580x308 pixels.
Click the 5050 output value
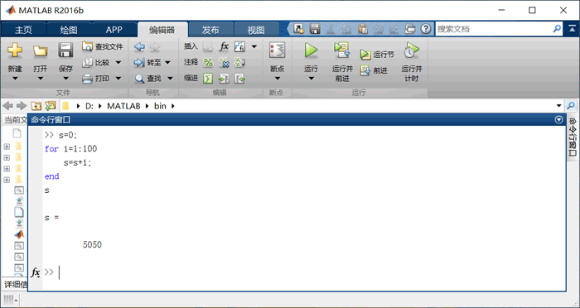click(92, 245)
